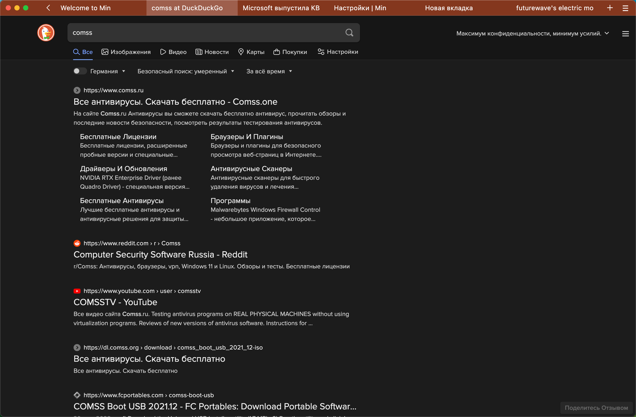Image resolution: width=636 pixels, height=417 pixels.
Task: Click dl.comss.org download URL line
Action: (x=173, y=347)
